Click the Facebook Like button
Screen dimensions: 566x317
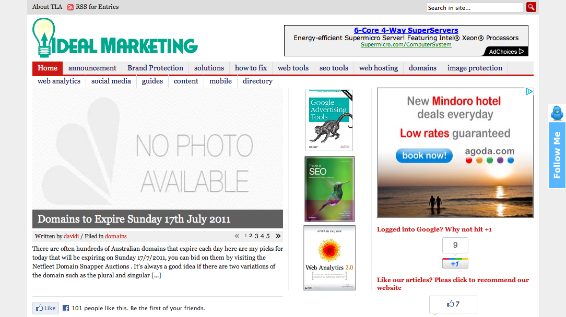coord(46,308)
